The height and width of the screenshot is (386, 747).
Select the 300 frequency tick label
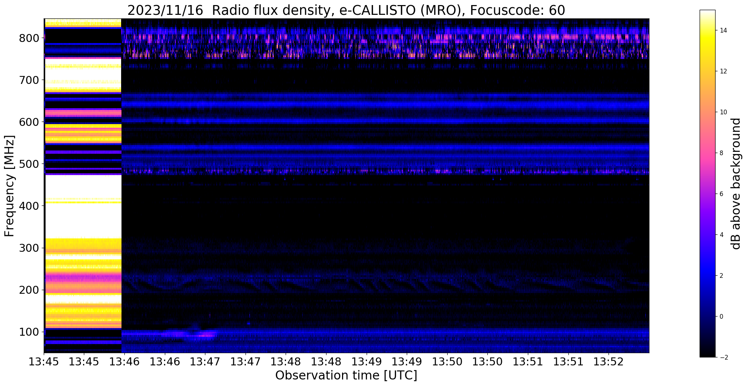[x=29, y=248]
